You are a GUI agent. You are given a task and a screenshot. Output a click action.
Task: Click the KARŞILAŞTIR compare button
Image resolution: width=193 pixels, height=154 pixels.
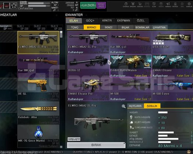pos(74,139)
